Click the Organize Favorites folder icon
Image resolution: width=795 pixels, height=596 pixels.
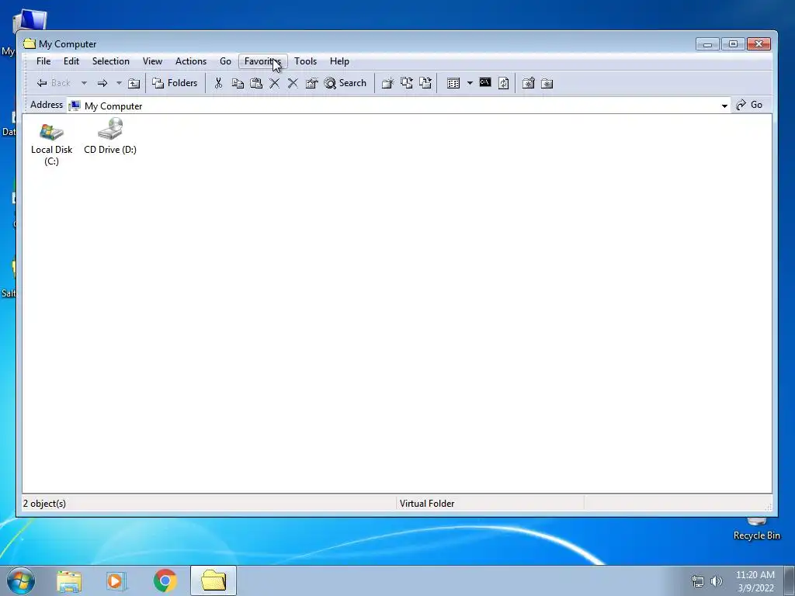click(547, 83)
